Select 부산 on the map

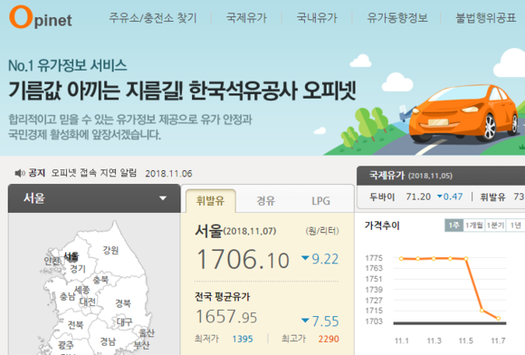coord(141,345)
